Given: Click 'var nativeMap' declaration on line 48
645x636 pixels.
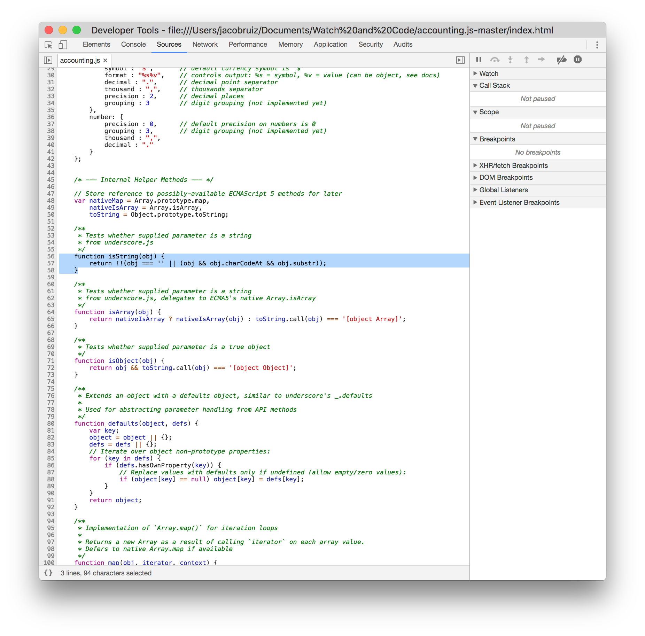Looking at the screenshot, I should tap(99, 201).
